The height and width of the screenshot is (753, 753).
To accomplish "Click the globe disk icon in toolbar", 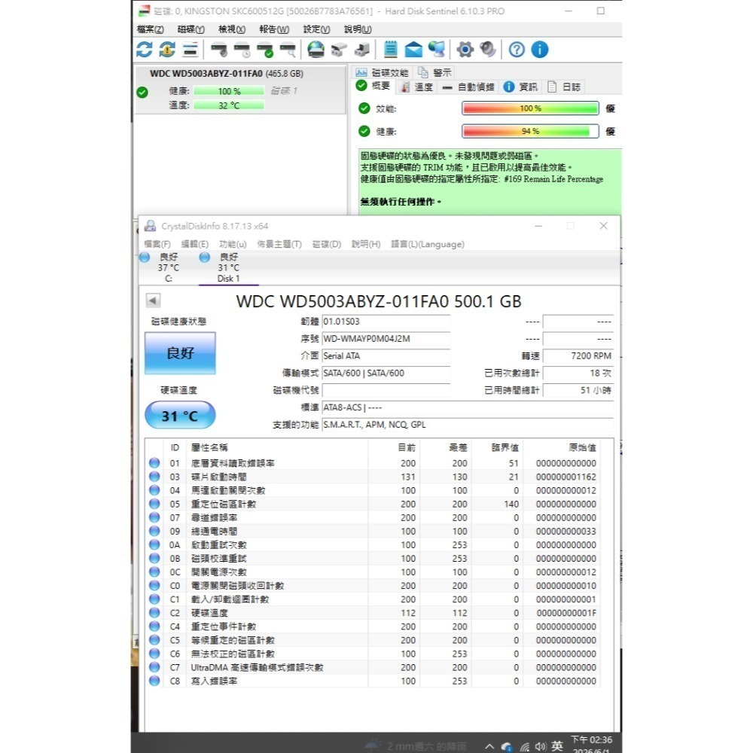I will pyautogui.click(x=316, y=50).
